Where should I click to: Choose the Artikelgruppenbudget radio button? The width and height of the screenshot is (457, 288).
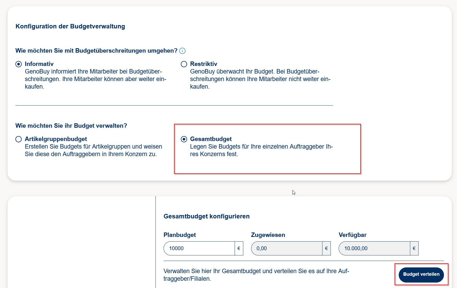point(19,139)
